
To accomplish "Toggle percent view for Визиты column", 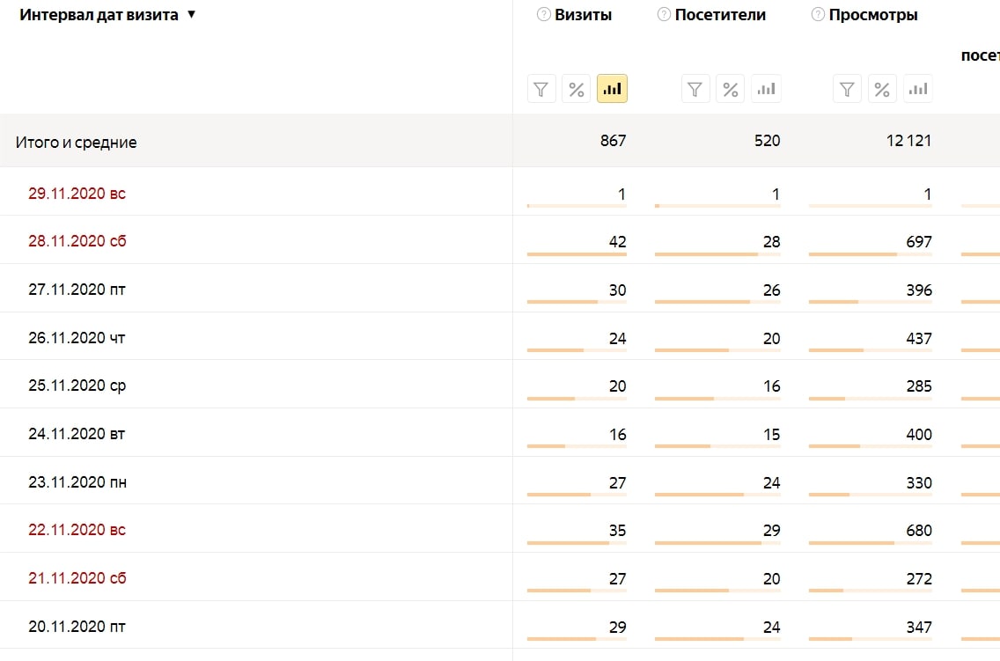I will pyautogui.click(x=577, y=89).
